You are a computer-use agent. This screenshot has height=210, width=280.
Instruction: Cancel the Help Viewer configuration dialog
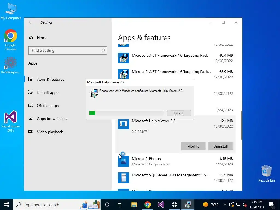(179, 113)
